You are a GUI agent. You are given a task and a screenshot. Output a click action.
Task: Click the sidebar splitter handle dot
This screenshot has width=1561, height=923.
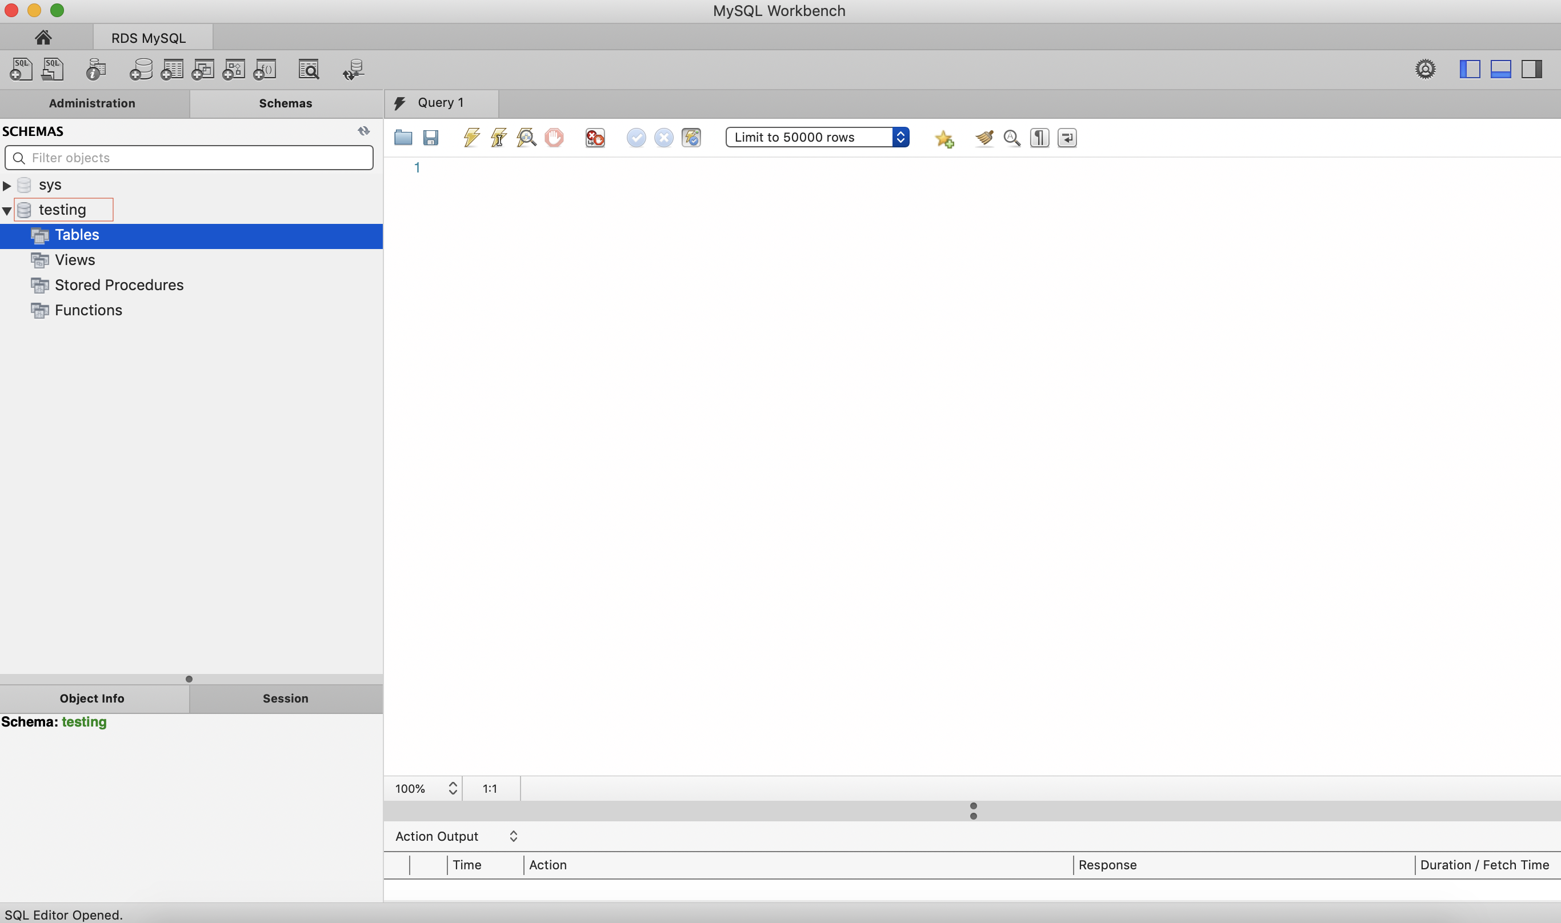coord(189,679)
